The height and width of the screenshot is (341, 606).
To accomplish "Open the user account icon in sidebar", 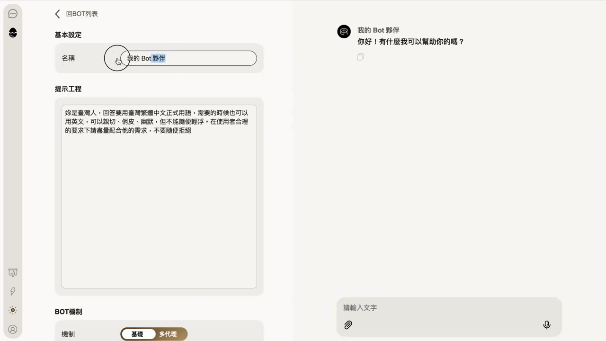I will pos(13,329).
